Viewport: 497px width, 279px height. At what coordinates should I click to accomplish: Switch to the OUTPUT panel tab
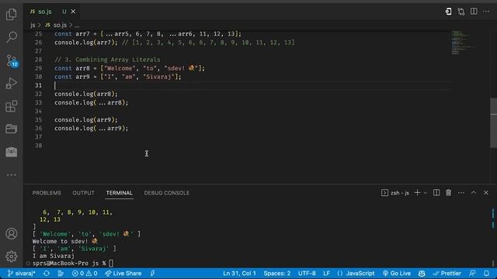(83, 193)
